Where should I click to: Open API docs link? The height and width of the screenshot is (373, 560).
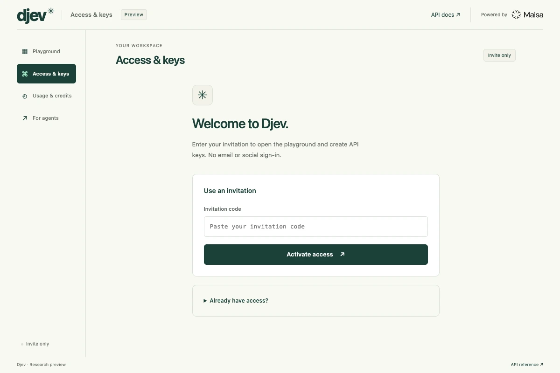[x=445, y=15]
